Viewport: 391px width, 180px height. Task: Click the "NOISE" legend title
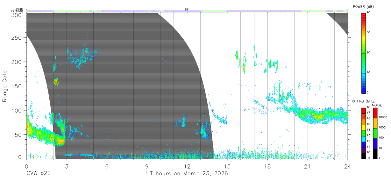[377, 105]
